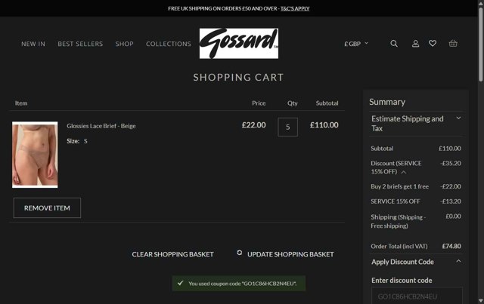
Task: Click the refresh icon beside Update Shopping Basket
Action: click(x=240, y=253)
